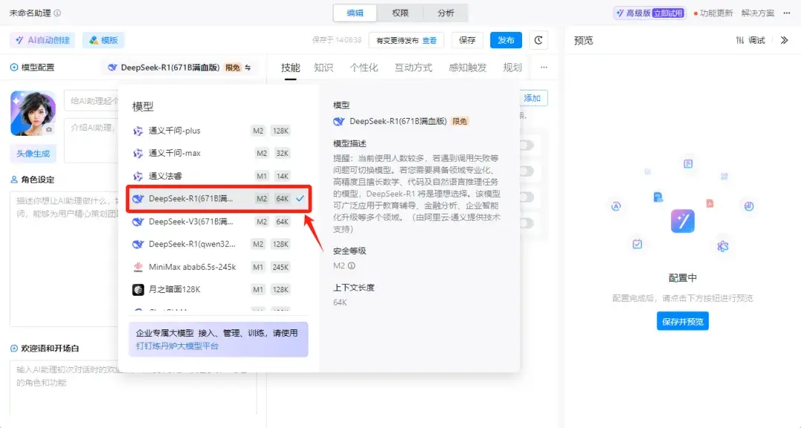Click the 模型配置 section icon

click(14, 68)
